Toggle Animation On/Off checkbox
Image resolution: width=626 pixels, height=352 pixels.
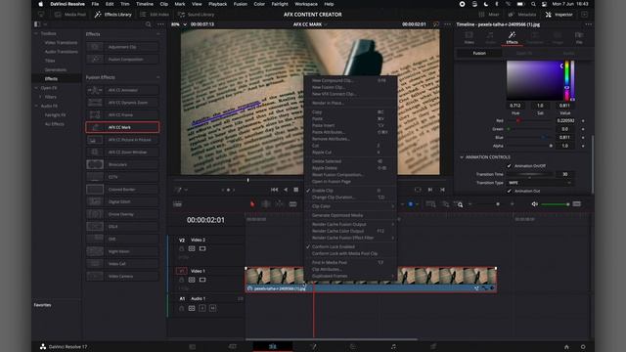pos(509,165)
